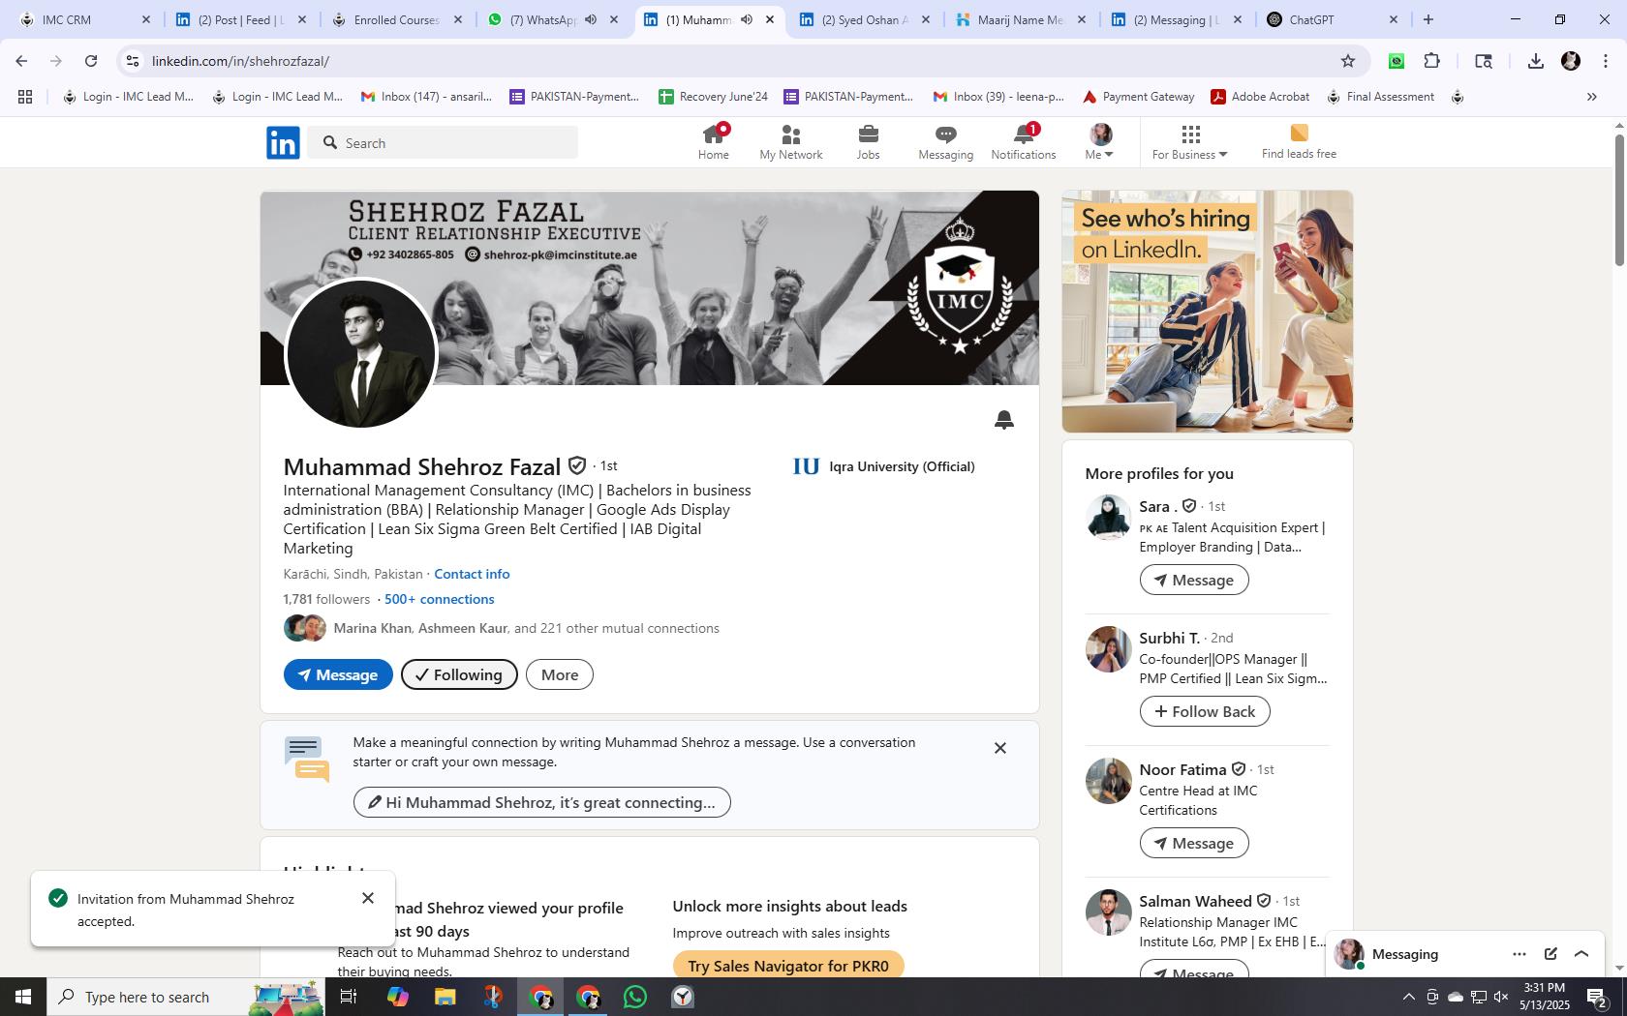Show more bookmarks overflow chevron

point(1591,97)
